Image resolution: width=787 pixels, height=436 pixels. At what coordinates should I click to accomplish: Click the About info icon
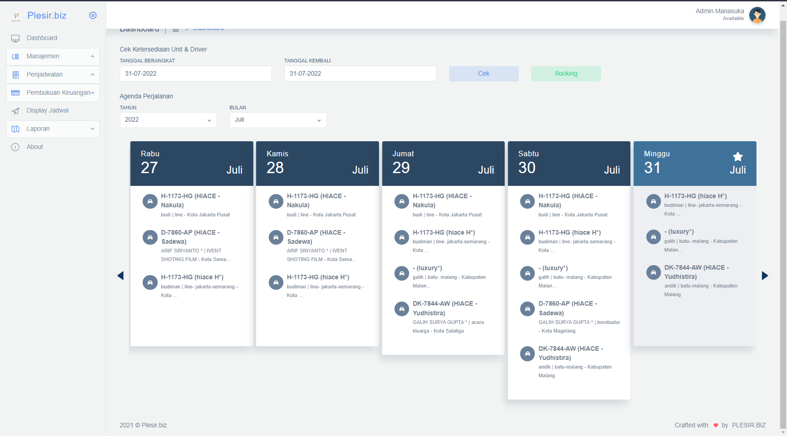click(x=15, y=147)
